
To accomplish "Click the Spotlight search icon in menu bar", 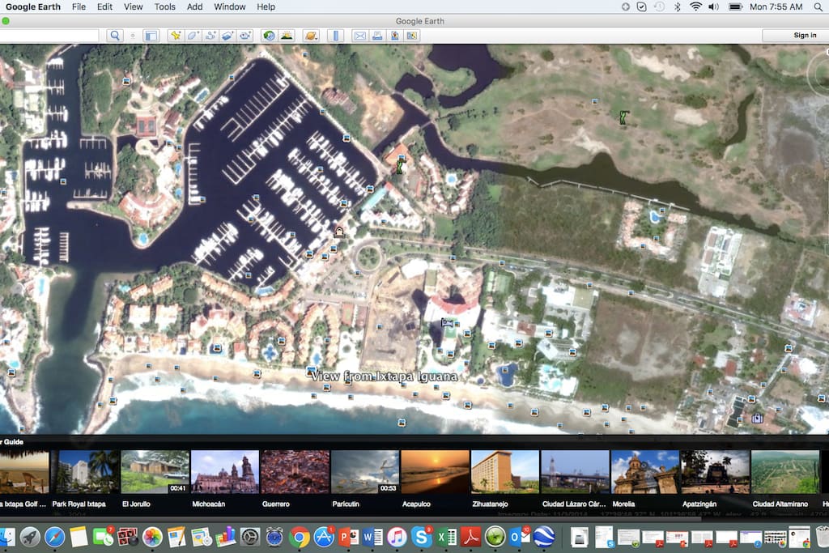I will point(818,6).
